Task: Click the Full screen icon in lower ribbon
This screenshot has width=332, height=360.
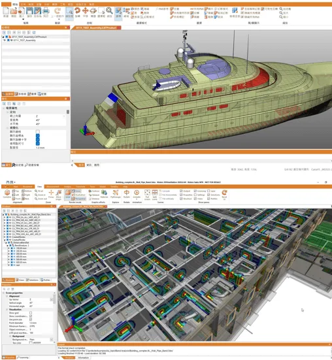Action: click(x=147, y=192)
